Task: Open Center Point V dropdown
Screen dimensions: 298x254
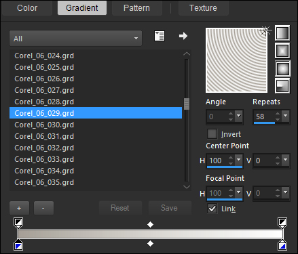Action: [286, 160]
